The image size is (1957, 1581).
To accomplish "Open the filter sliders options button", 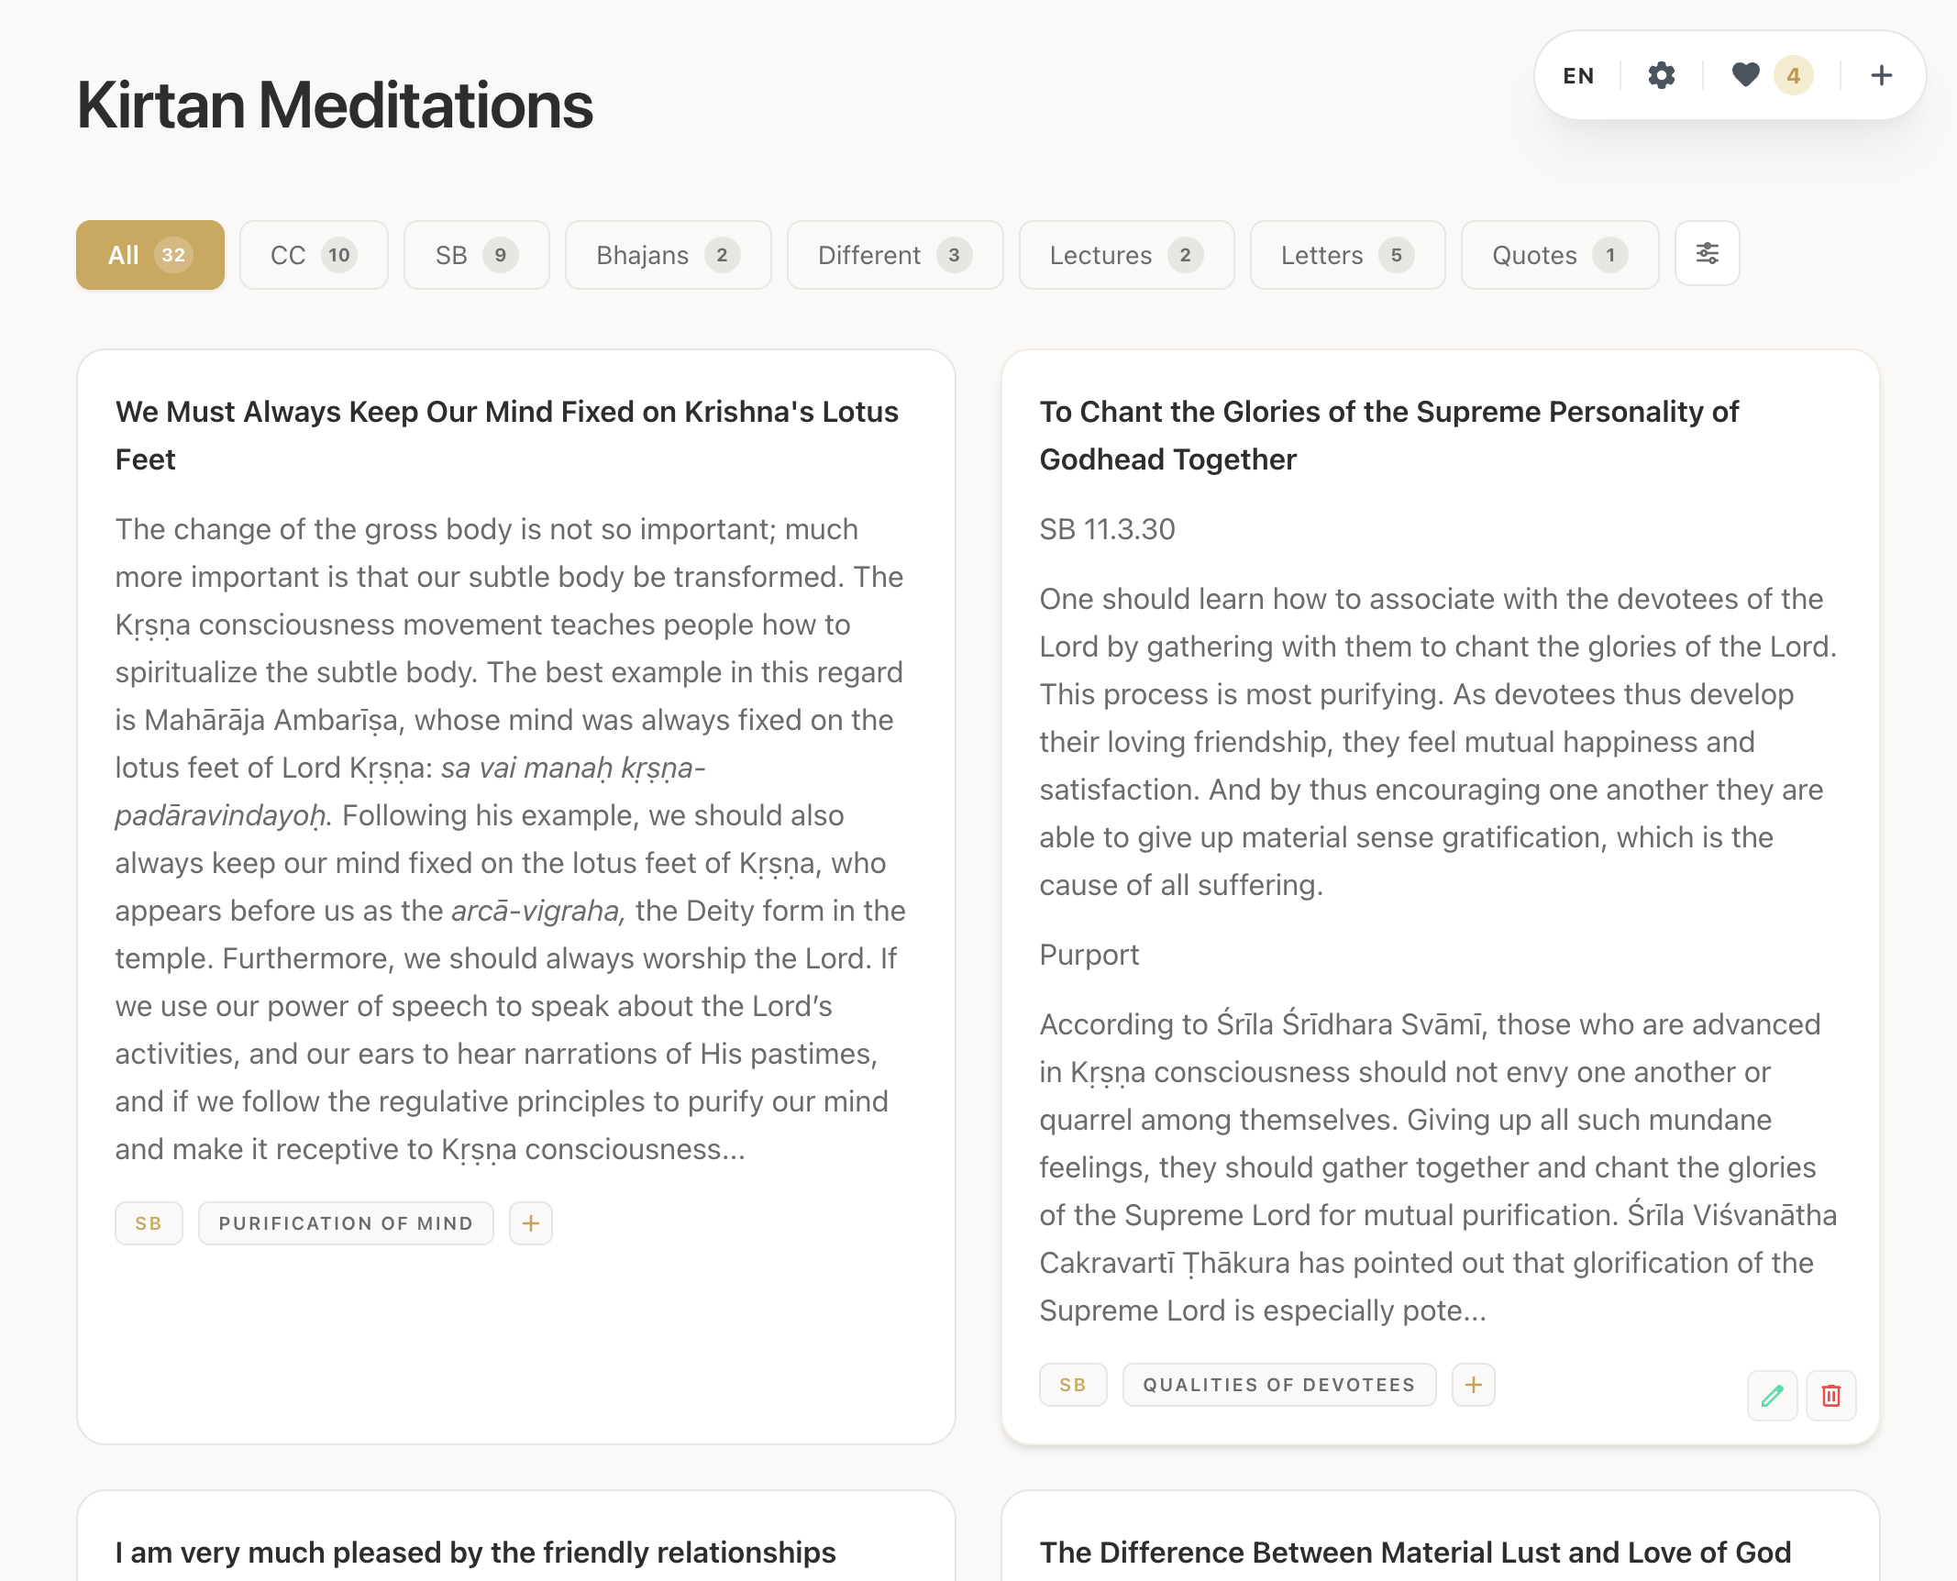I will click(1707, 254).
